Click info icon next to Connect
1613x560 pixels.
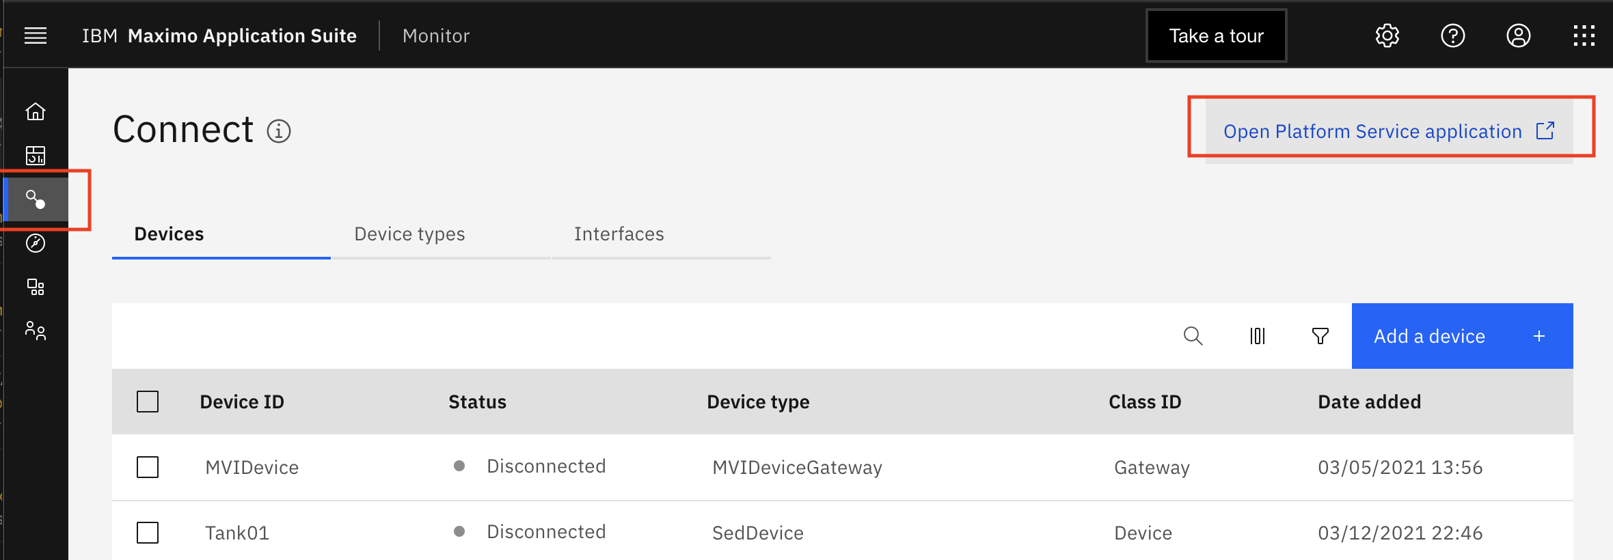(x=279, y=130)
